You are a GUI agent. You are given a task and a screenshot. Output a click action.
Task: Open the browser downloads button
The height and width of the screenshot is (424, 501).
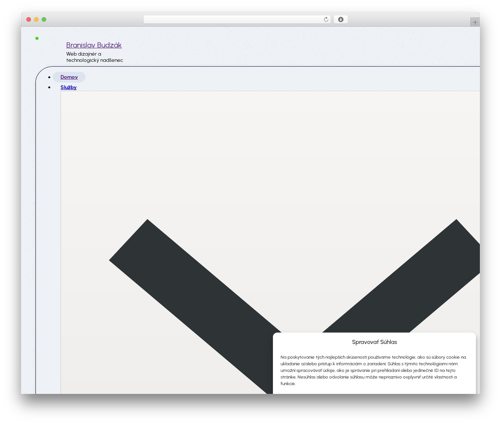coord(341,20)
